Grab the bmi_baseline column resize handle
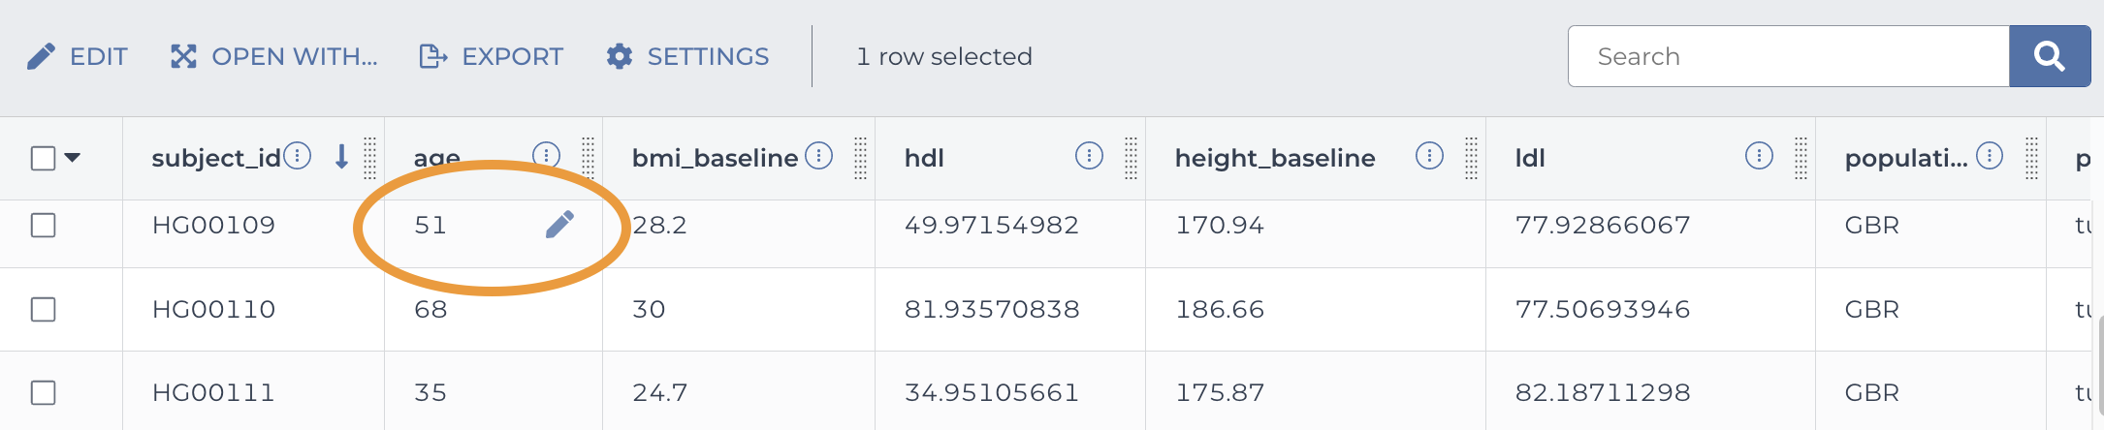The width and height of the screenshot is (2104, 430). pos(860,158)
